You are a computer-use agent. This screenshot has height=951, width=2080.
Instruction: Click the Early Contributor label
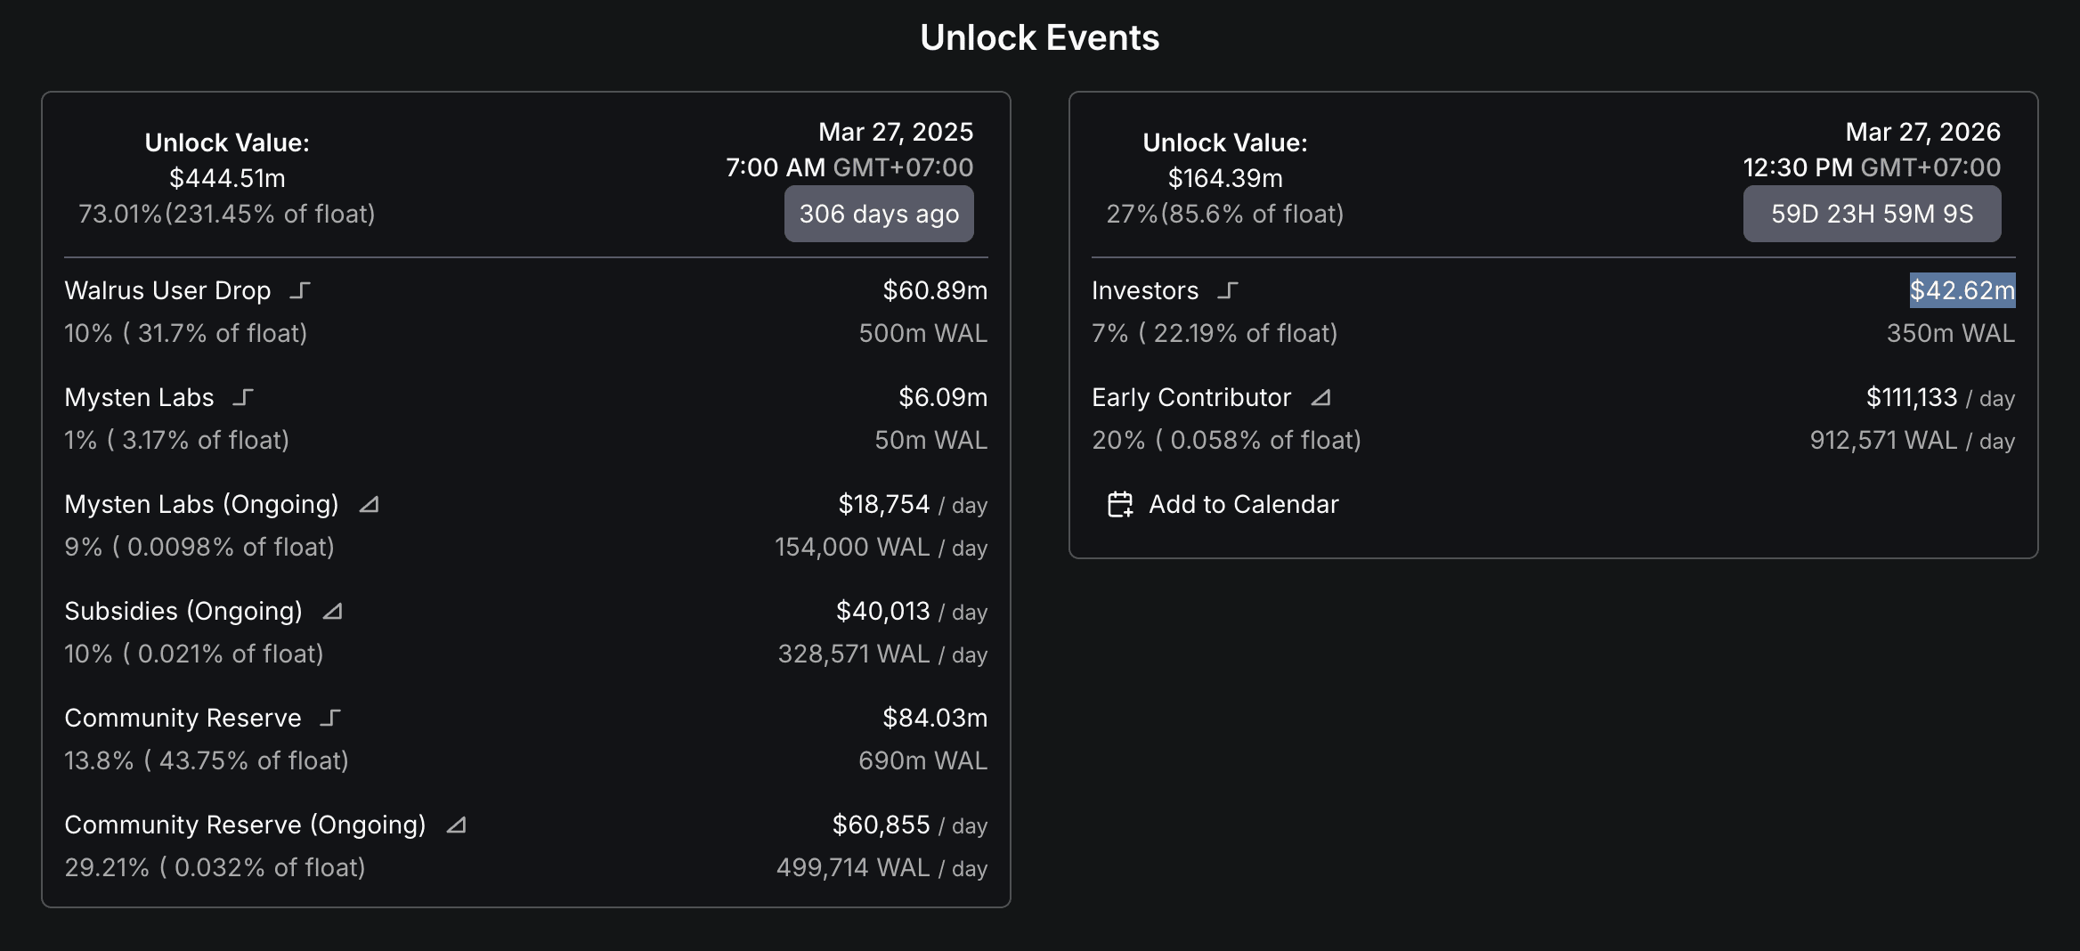(1190, 397)
